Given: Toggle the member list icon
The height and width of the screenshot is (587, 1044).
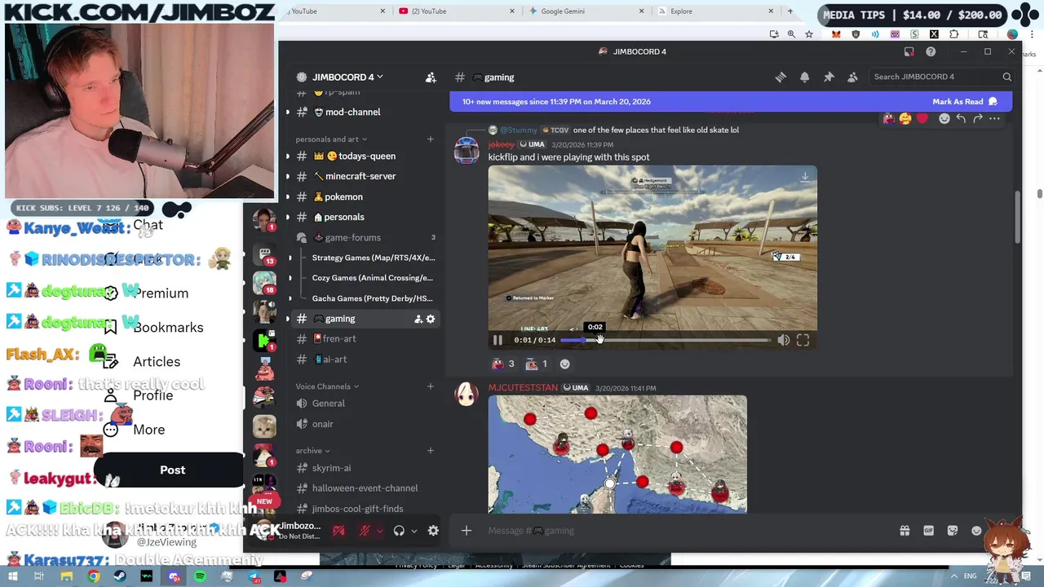Looking at the screenshot, I should 852,77.
